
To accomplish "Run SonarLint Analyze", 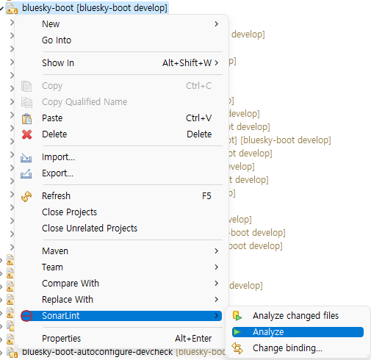I will click(298, 332).
